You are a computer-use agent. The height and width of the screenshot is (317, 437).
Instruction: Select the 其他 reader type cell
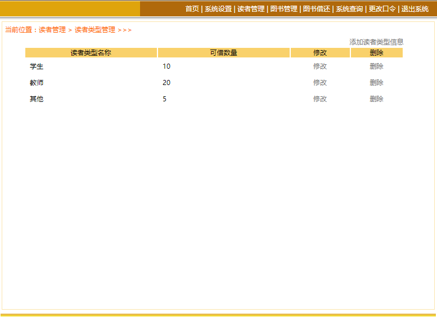pyautogui.click(x=37, y=99)
